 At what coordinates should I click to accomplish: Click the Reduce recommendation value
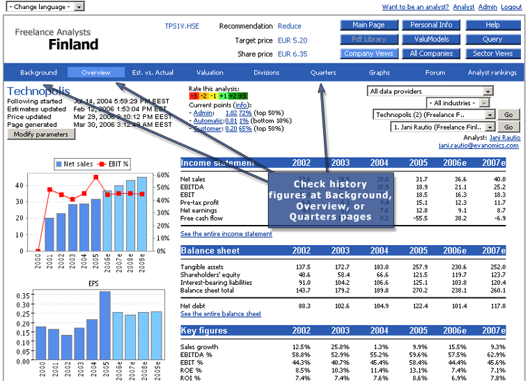click(x=289, y=26)
